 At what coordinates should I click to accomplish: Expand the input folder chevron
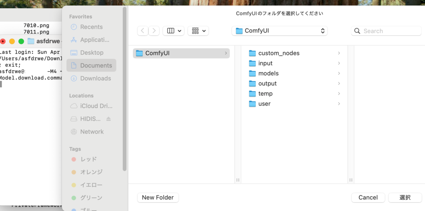point(339,63)
